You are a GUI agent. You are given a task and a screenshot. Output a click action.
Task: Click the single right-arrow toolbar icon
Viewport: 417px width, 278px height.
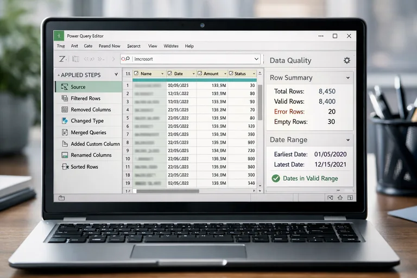(x=113, y=59)
